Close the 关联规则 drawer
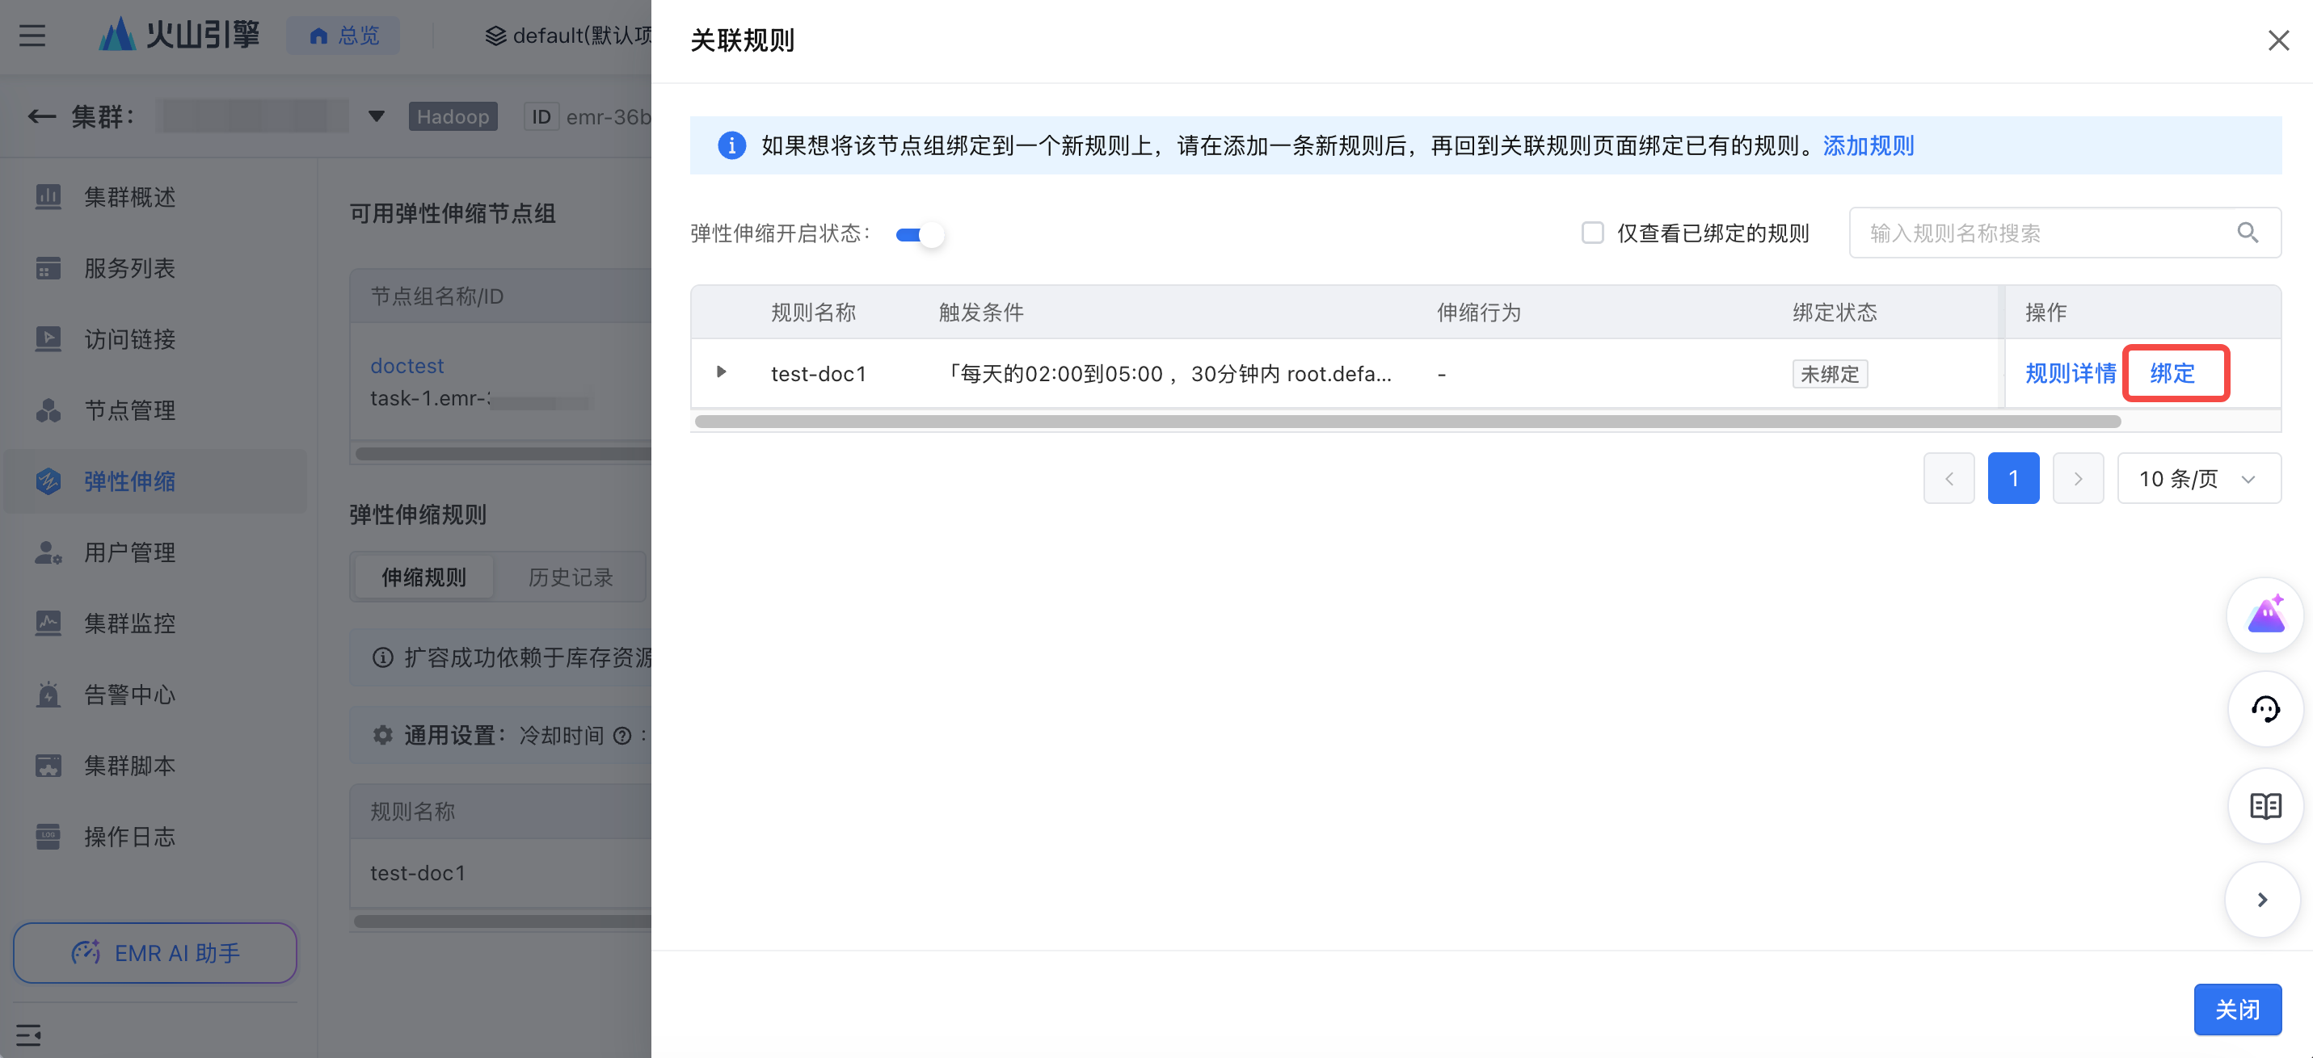The height and width of the screenshot is (1058, 2313). 2277,40
